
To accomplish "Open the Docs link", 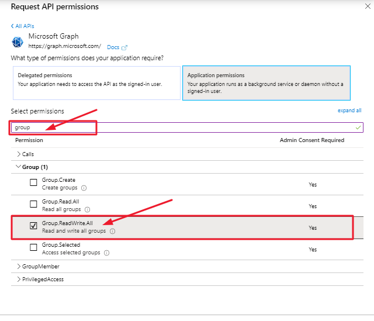I will (113, 47).
